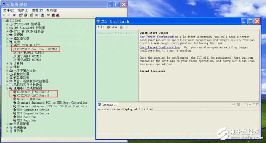The width and height of the screenshot is (266, 143).
Task: Go back with Device Manager's back arrow
Action: coord(4,15)
